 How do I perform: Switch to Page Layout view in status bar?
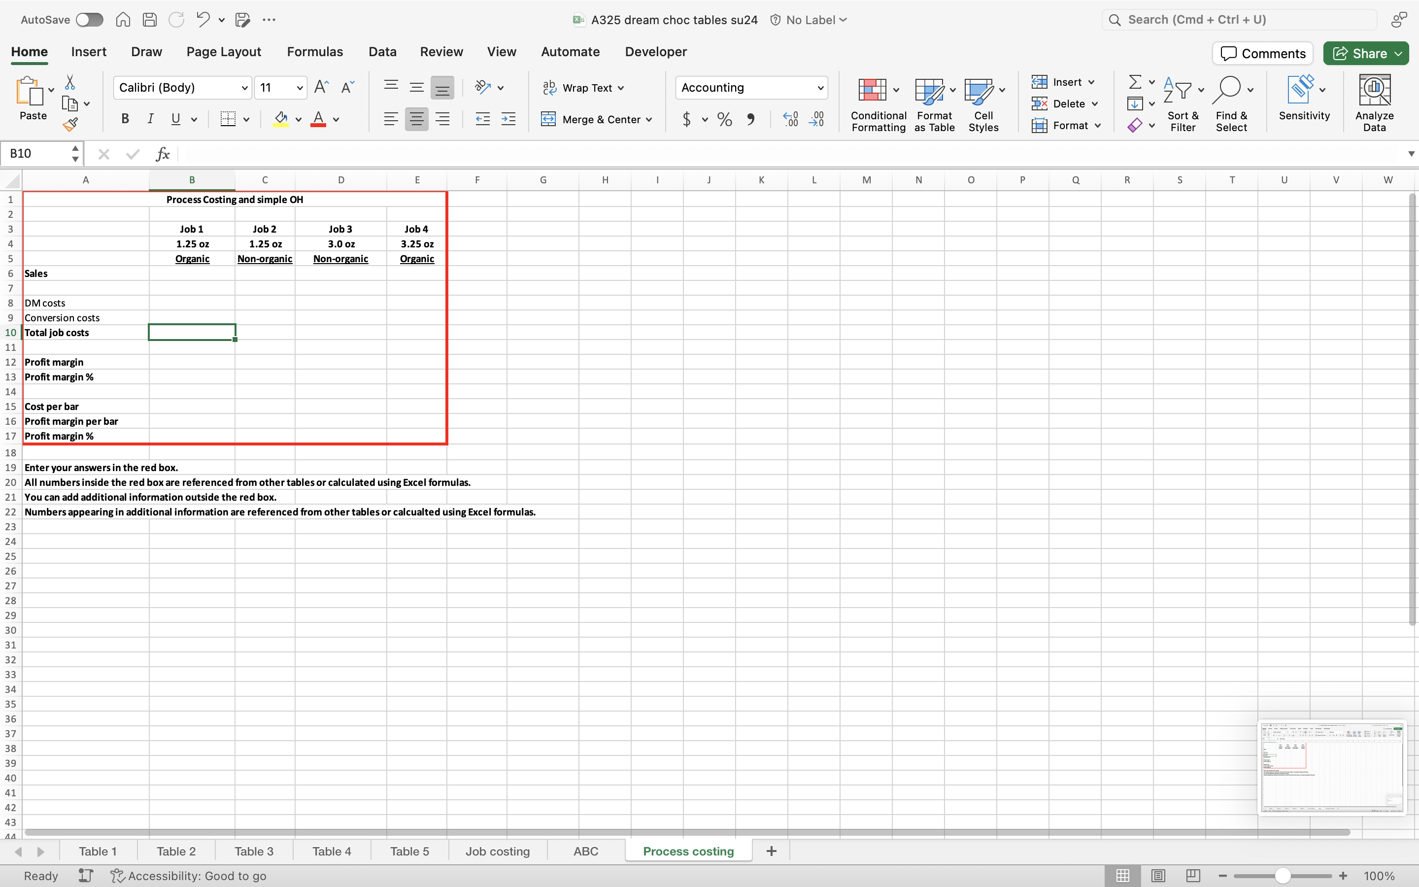click(1157, 875)
